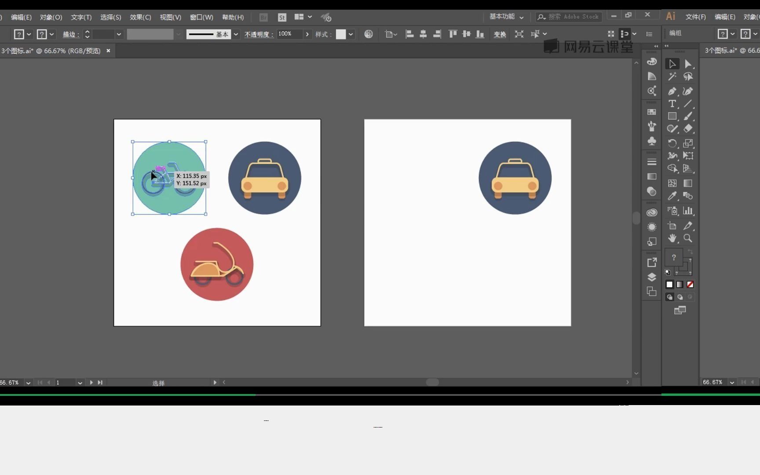The image size is (760, 475).
Task: Select the Paintbrush tool
Action: tap(688, 116)
